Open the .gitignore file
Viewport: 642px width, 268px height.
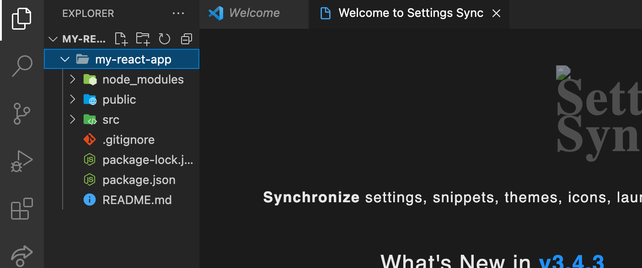click(x=122, y=140)
